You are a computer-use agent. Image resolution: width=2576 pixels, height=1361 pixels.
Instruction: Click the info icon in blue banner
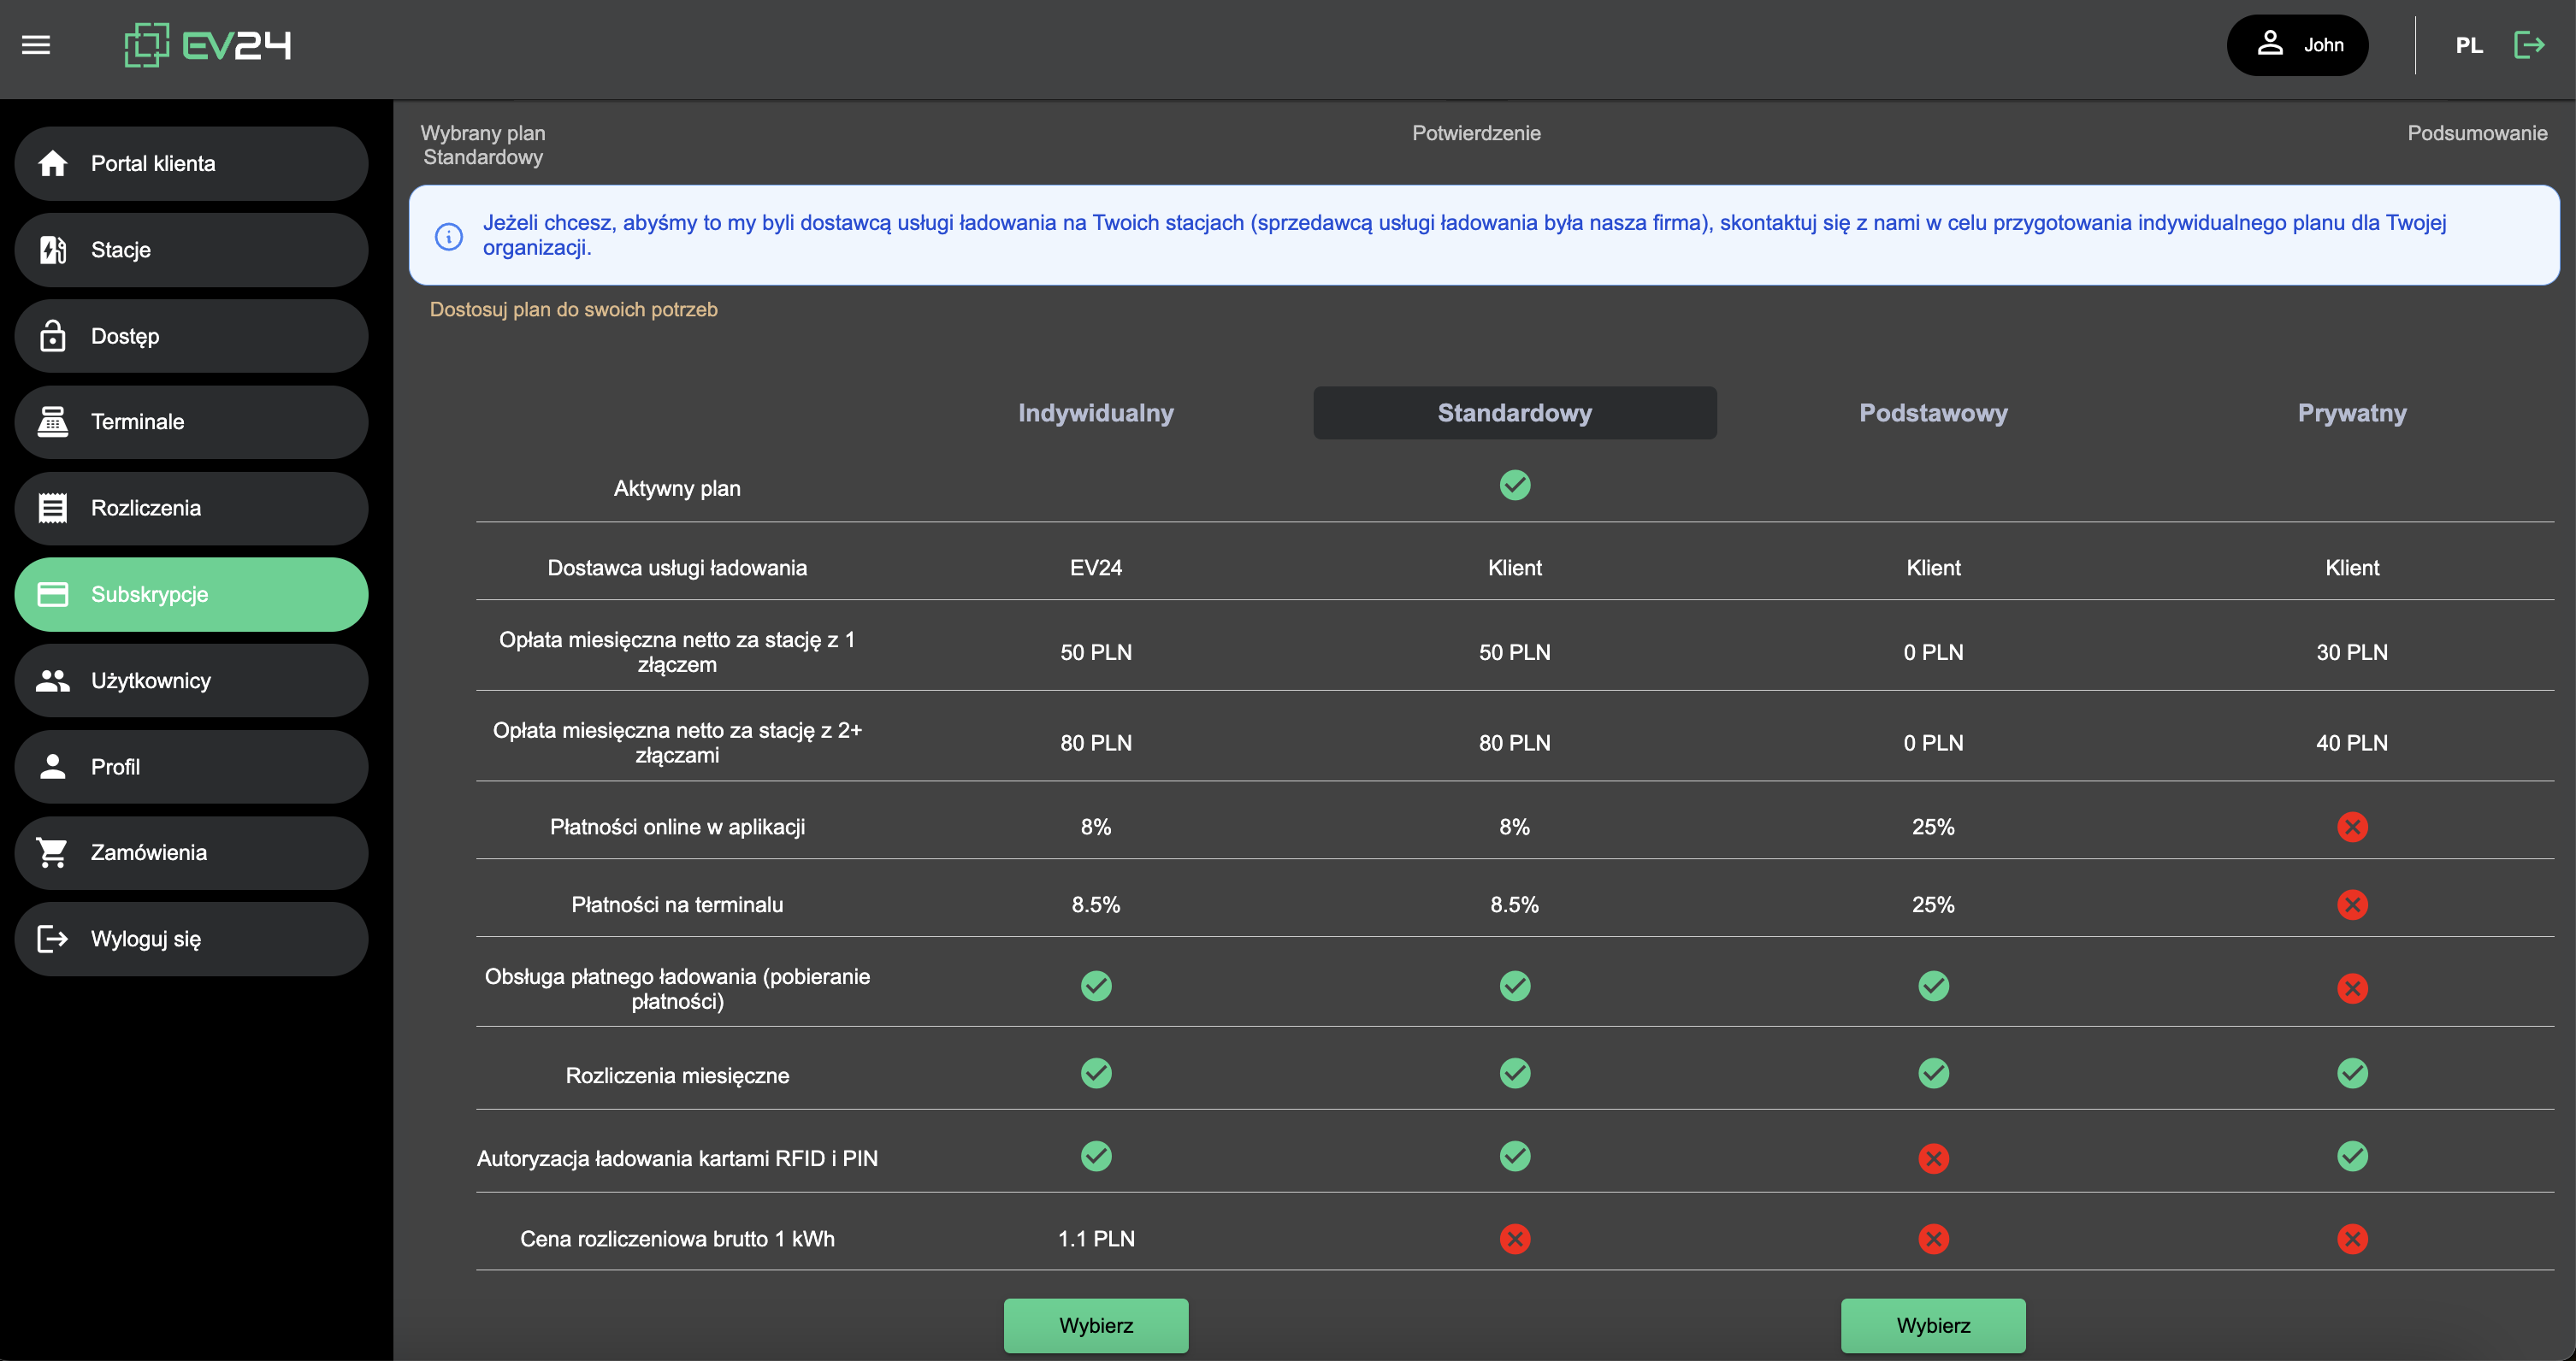(x=449, y=236)
